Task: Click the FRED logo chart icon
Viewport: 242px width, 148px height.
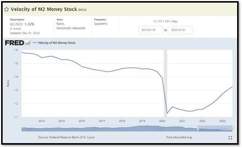Action: coord(28,43)
